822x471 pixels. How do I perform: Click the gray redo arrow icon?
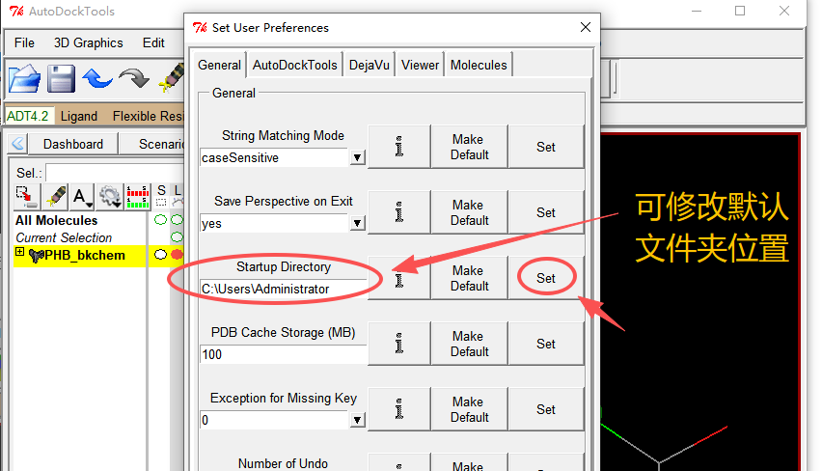(133, 78)
